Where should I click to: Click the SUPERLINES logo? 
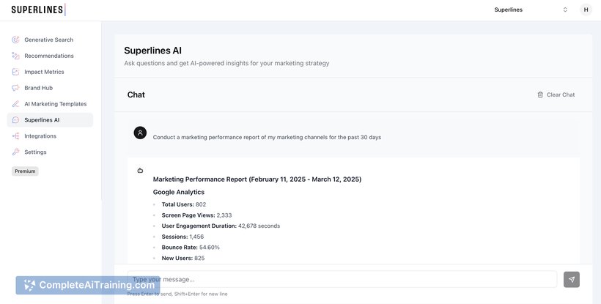click(37, 10)
